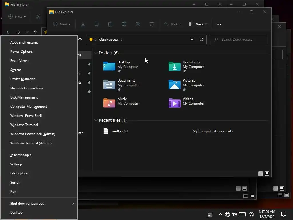Screen dimensions: 293x220
Task: Open the Sort dropdown menu
Action: coord(172,24)
